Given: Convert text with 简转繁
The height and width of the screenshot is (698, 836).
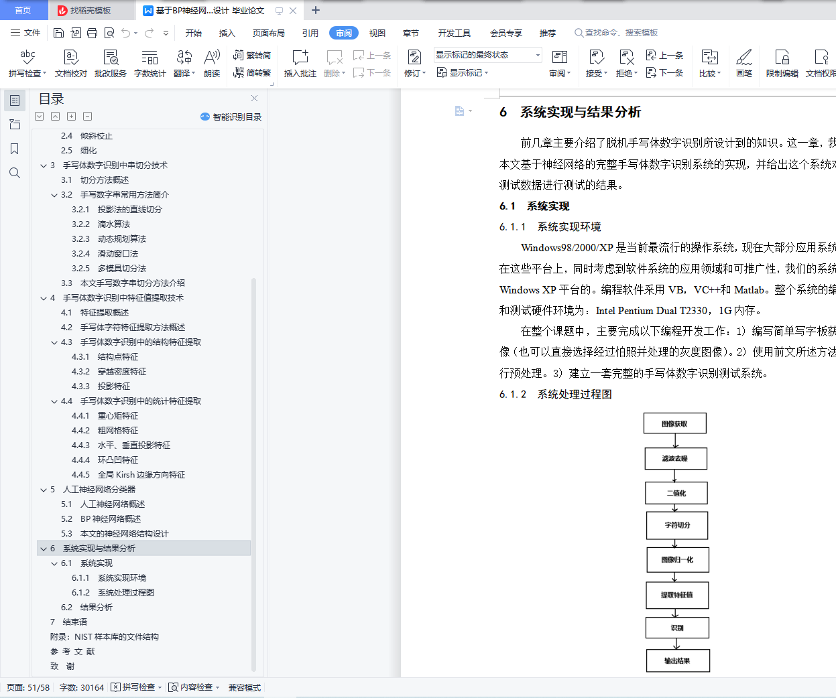Looking at the screenshot, I should pyautogui.click(x=252, y=72).
